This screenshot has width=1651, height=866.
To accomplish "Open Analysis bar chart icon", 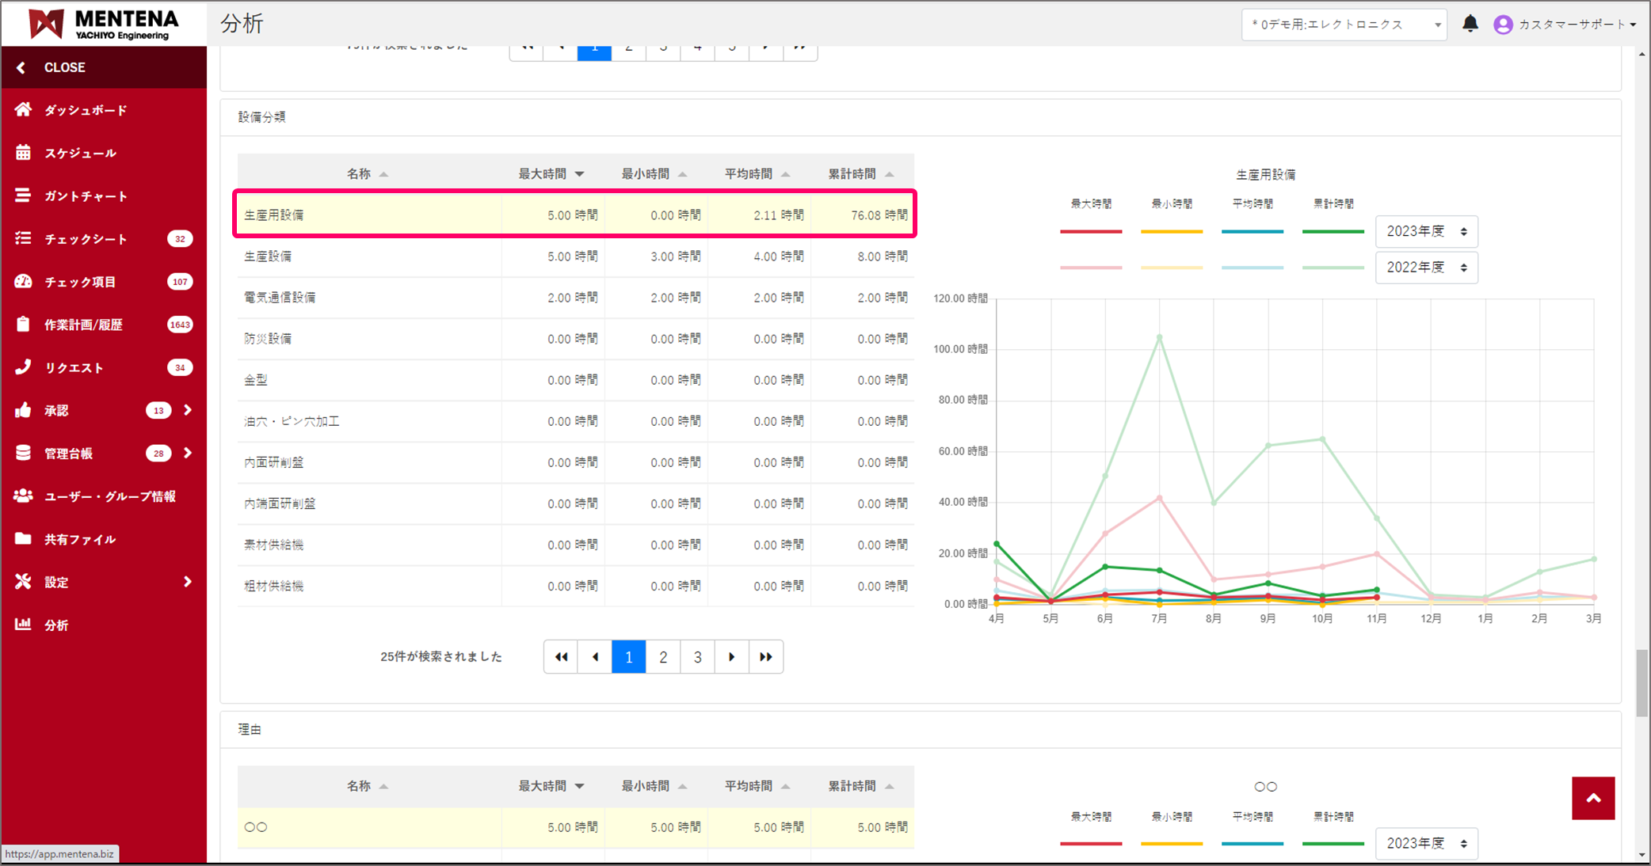I will (23, 625).
